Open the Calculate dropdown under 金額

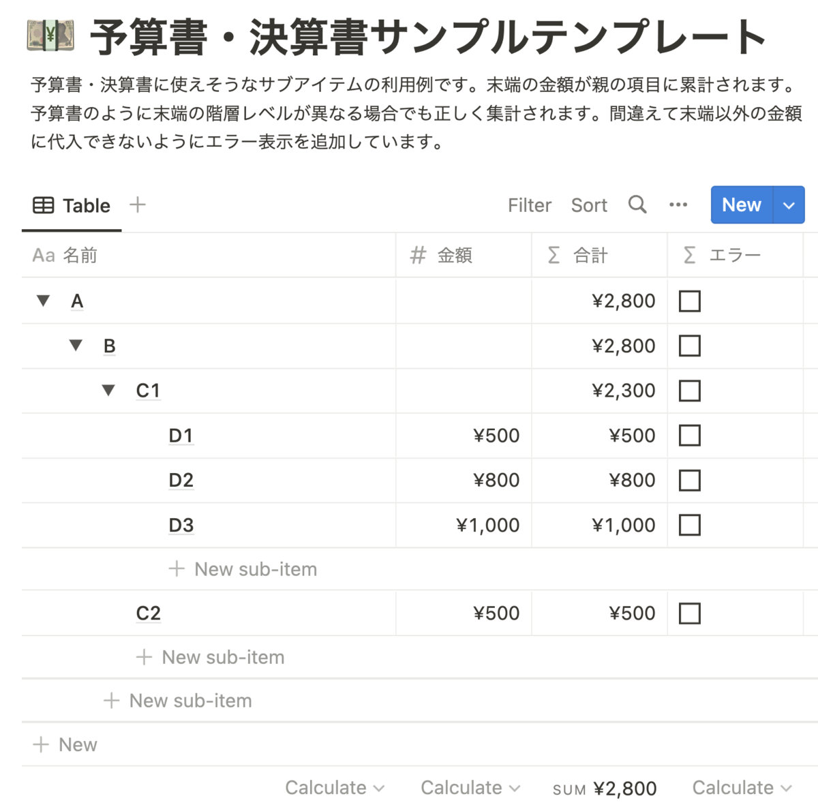tap(469, 787)
